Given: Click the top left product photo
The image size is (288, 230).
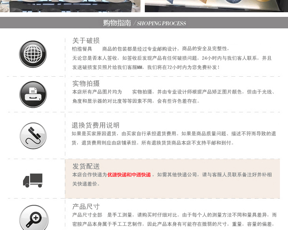Looking at the screenshot, I should (70, 6).
